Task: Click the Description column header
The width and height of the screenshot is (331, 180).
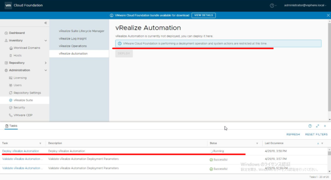Action: pos(55,143)
